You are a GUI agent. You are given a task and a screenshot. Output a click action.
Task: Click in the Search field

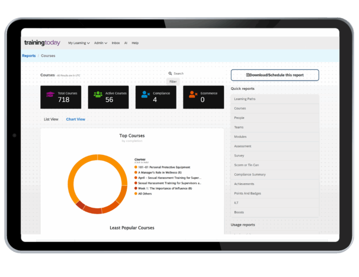tap(179, 73)
